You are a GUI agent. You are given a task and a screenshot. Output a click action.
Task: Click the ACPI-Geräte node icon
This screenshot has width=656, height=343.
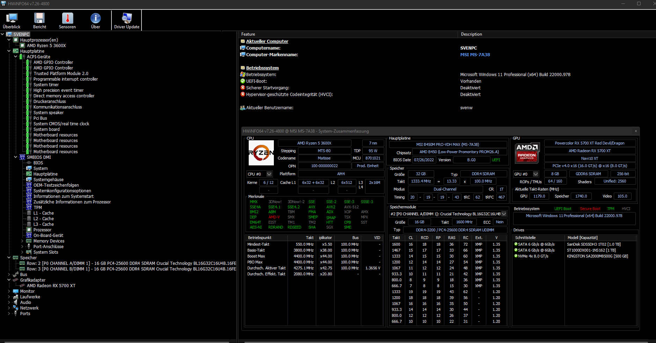(22, 57)
